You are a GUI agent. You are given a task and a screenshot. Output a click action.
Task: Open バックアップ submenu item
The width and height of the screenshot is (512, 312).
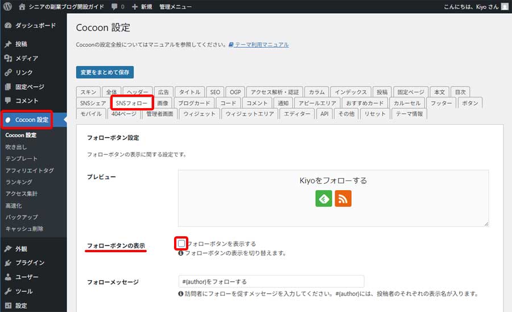click(x=21, y=217)
